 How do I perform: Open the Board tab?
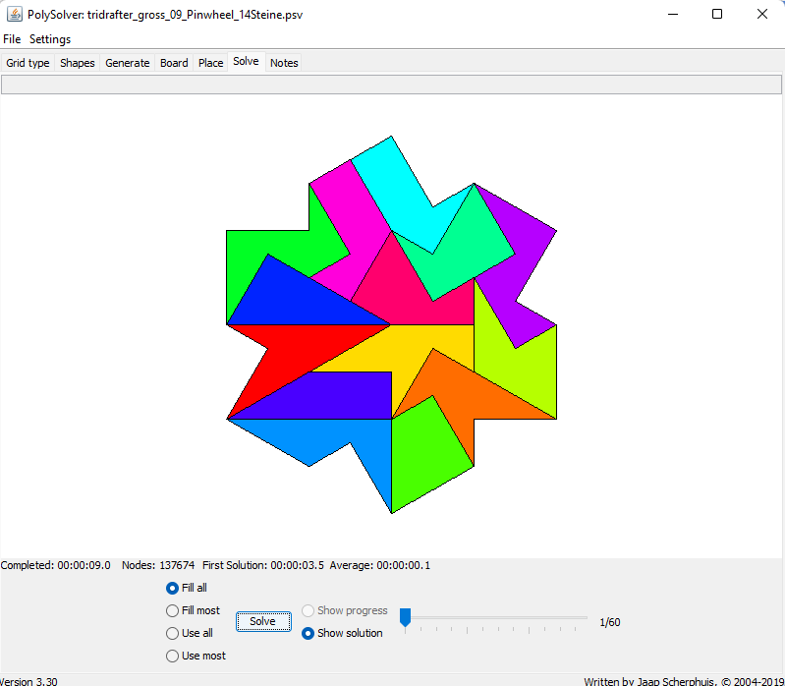(x=174, y=63)
